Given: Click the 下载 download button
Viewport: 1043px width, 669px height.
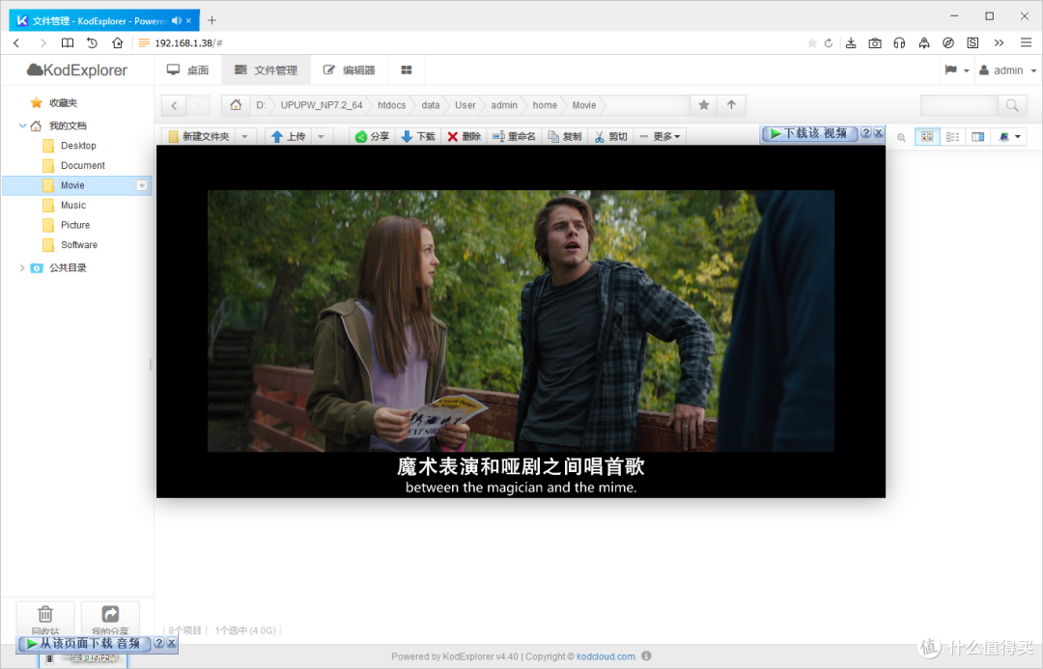Looking at the screenshot, I should [418, 136].
